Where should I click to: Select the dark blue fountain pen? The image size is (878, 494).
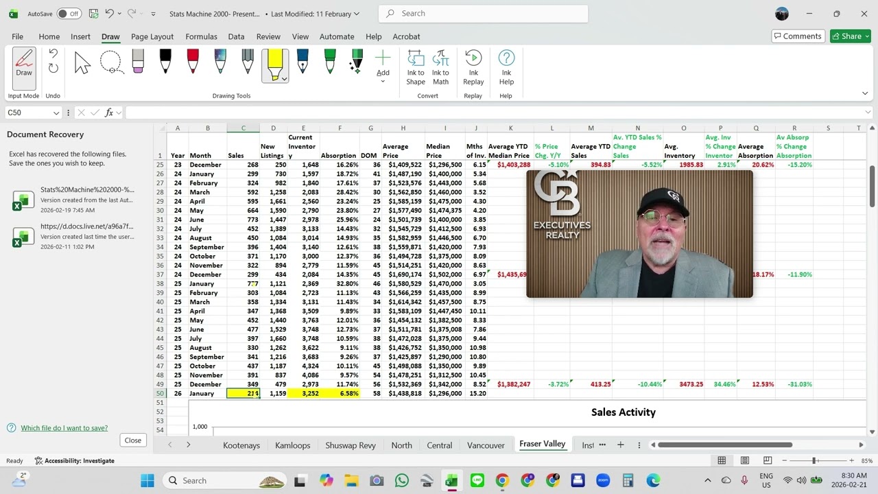pos(302,62)
